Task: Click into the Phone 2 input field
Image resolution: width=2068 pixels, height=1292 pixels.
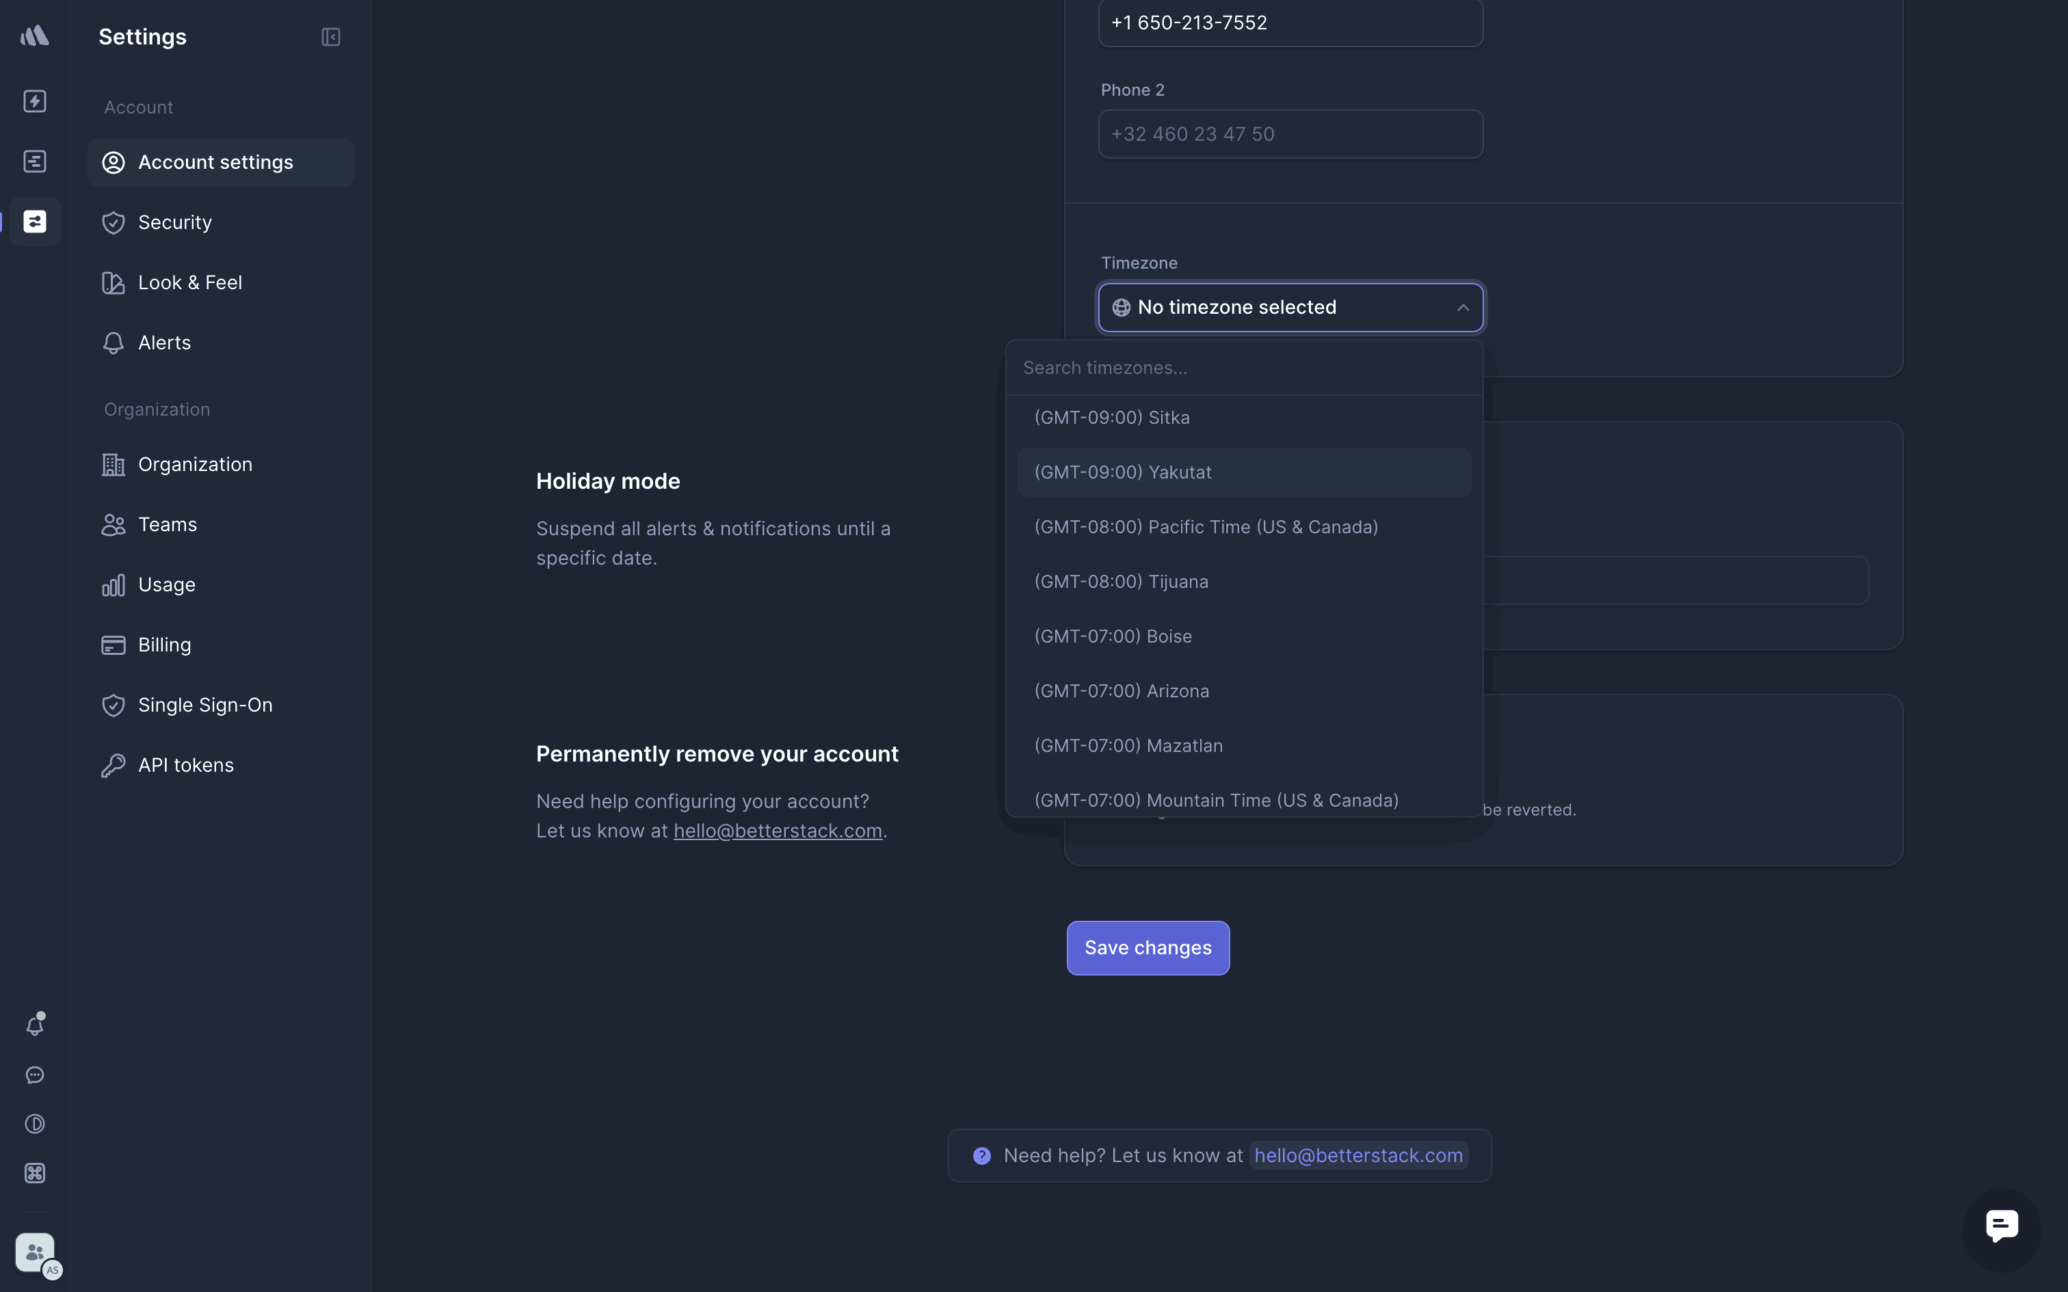Action: click(1290, 134)
